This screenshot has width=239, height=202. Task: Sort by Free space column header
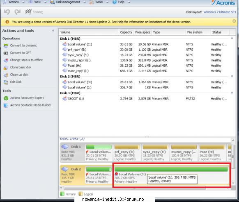point(142,32)
